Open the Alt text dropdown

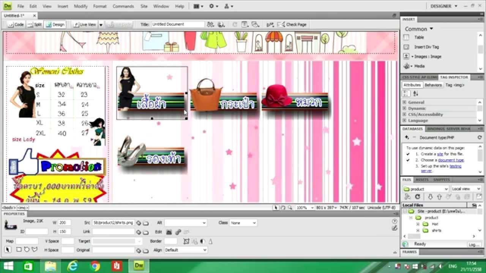pos(204,223)
